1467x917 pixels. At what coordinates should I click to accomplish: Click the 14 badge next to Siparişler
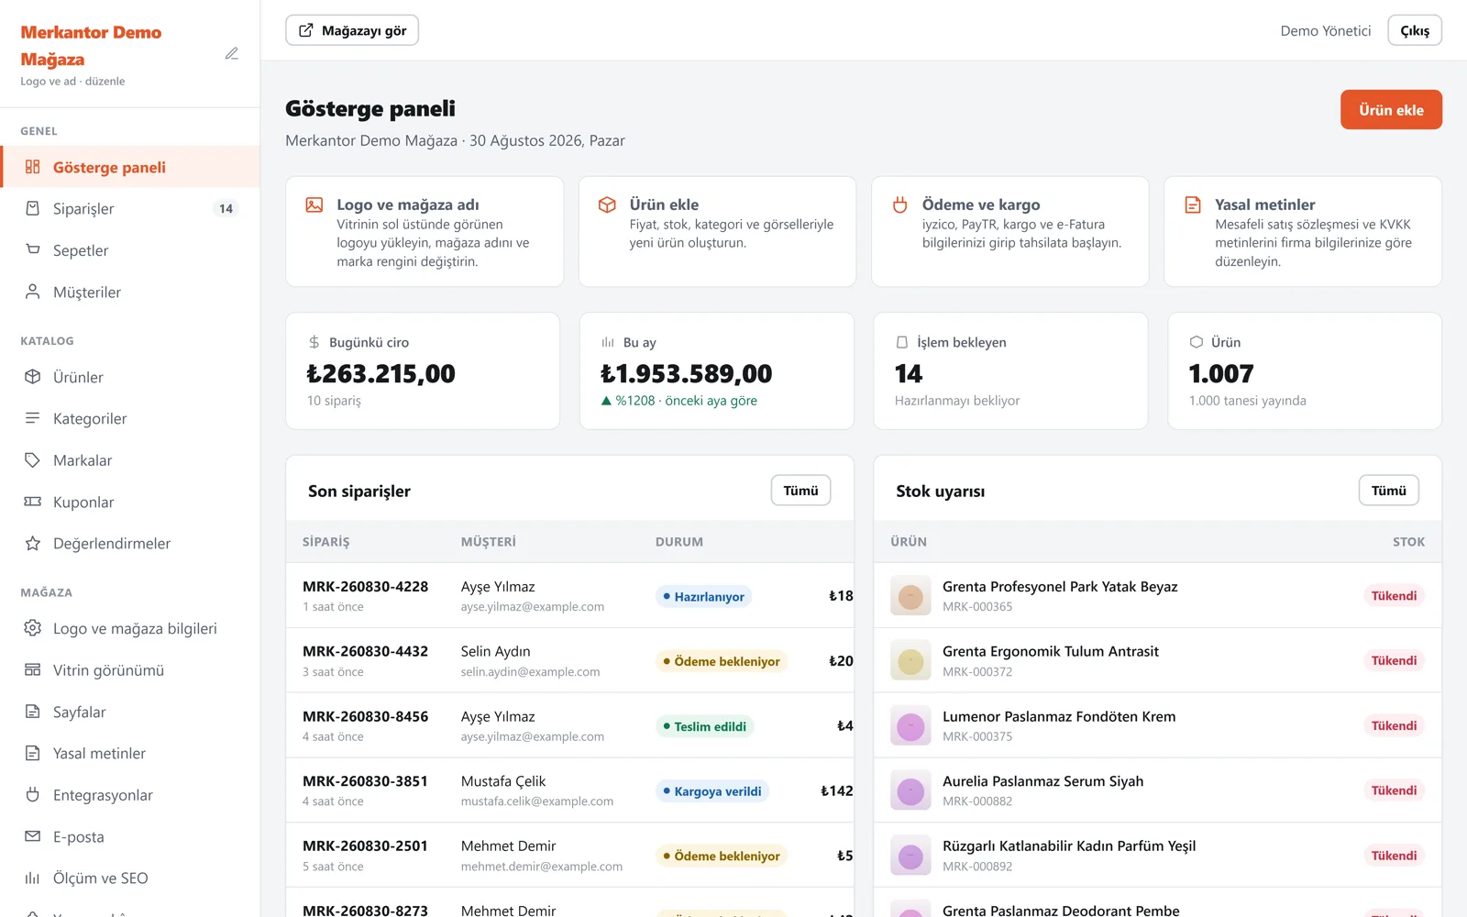[226, 208]
